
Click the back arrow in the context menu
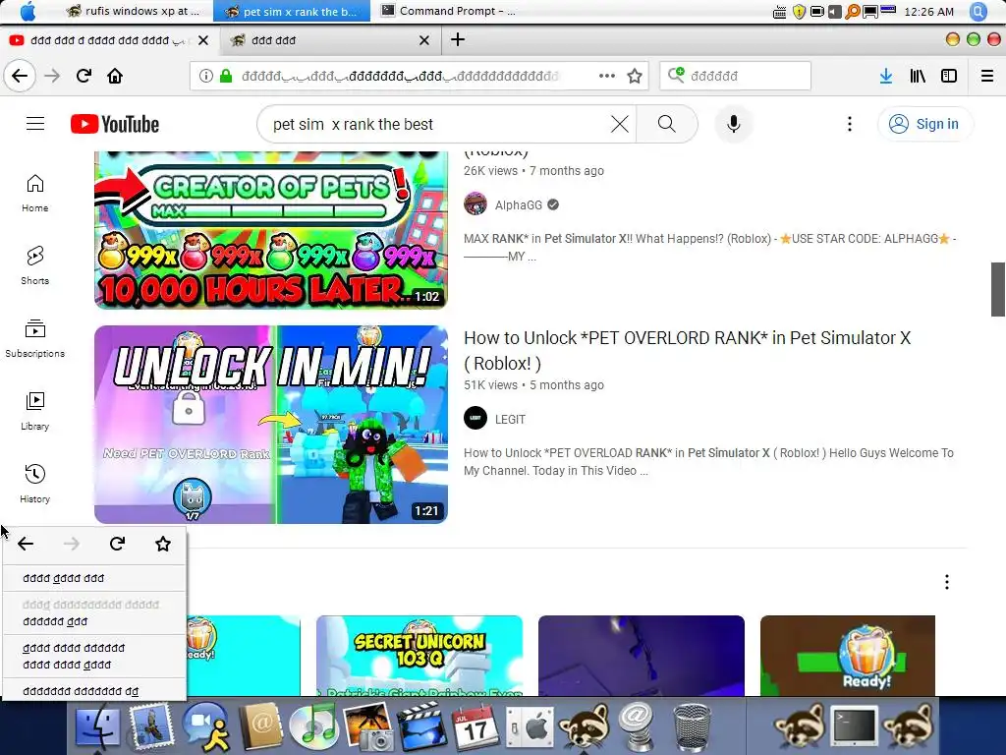pyautogui.click(x=26, y=544)
